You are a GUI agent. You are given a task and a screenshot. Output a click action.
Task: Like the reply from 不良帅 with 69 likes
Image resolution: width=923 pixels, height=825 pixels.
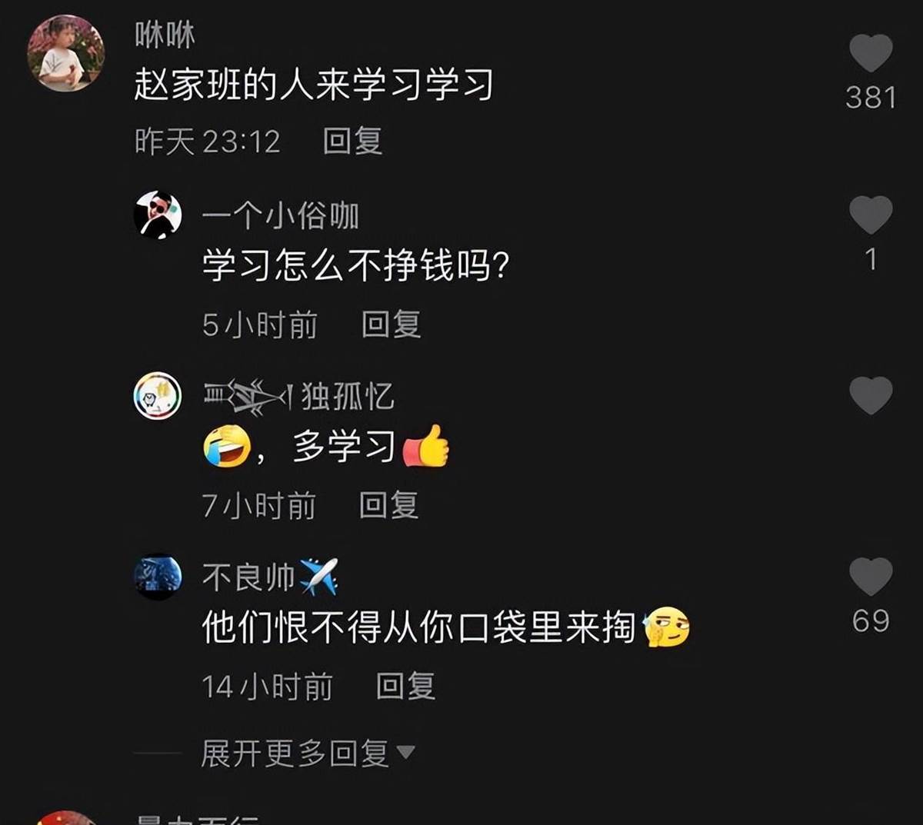pyautogui.click(x=871, y=577)
